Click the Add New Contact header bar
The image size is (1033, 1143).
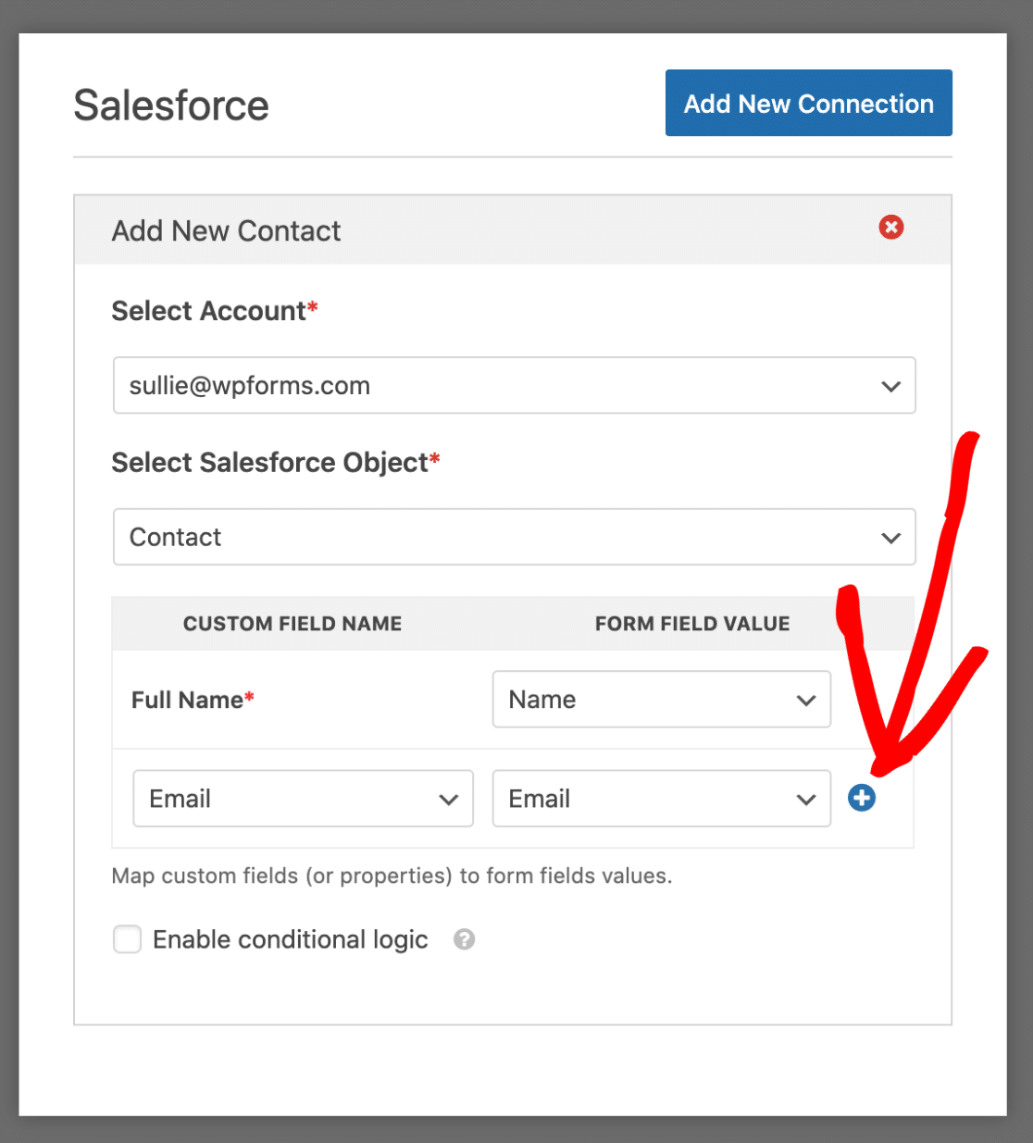[x=513, y=230]
